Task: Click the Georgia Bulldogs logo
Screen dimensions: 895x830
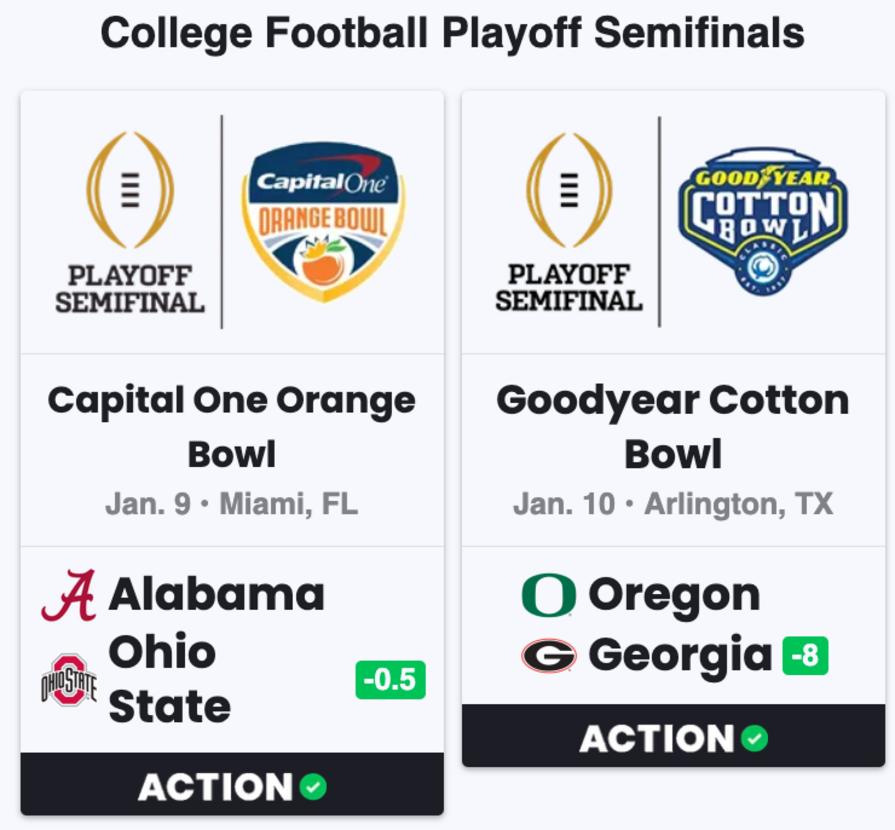Action: 549,655
